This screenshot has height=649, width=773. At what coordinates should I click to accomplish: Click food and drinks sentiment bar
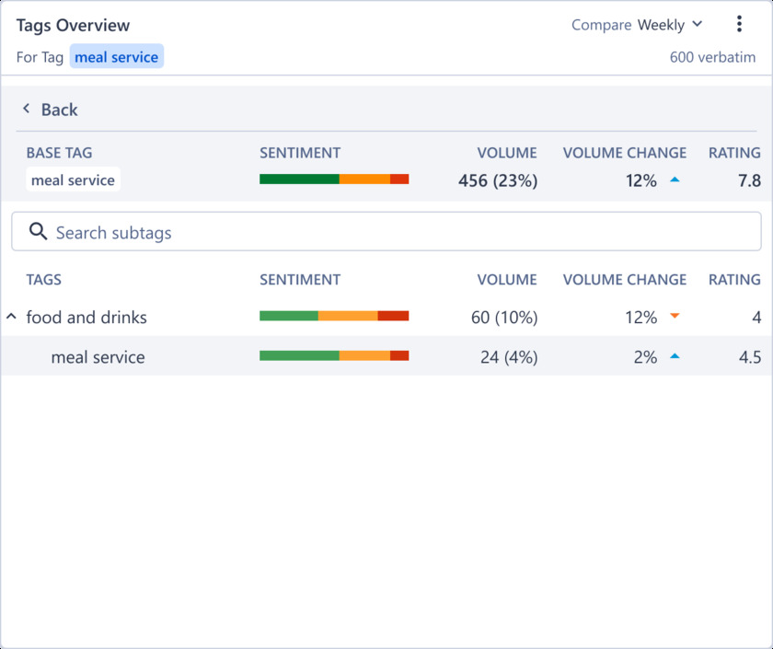(334, 316)
